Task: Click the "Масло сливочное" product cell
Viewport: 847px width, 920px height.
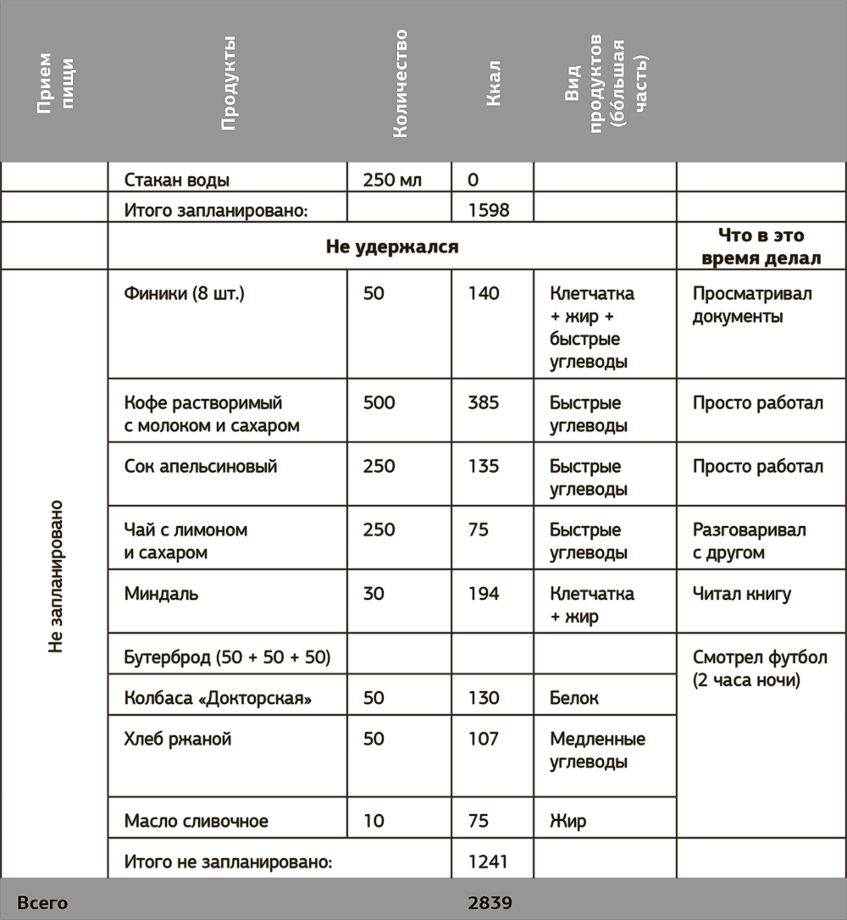Action: 197,821
